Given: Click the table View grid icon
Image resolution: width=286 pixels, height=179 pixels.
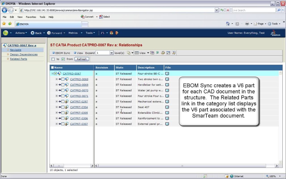Looking at the screenshot, I should pyautogui.click(x=137, y=53).
